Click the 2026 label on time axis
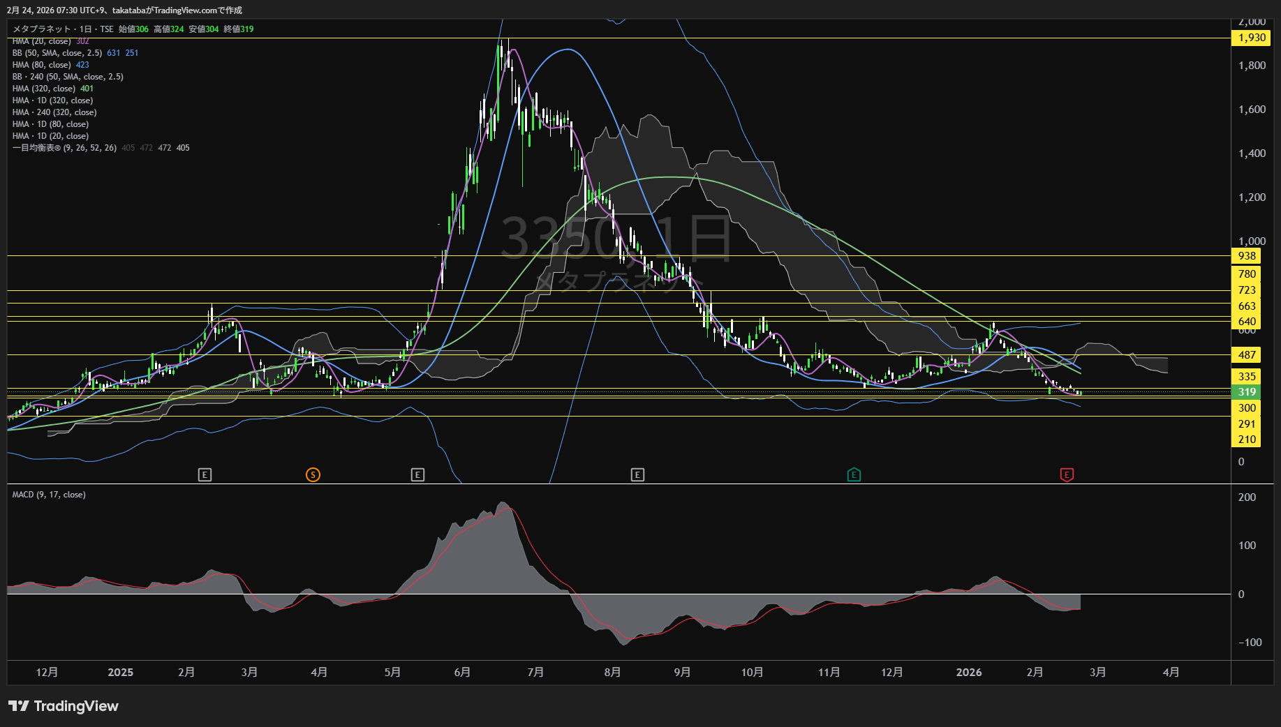 968,673
